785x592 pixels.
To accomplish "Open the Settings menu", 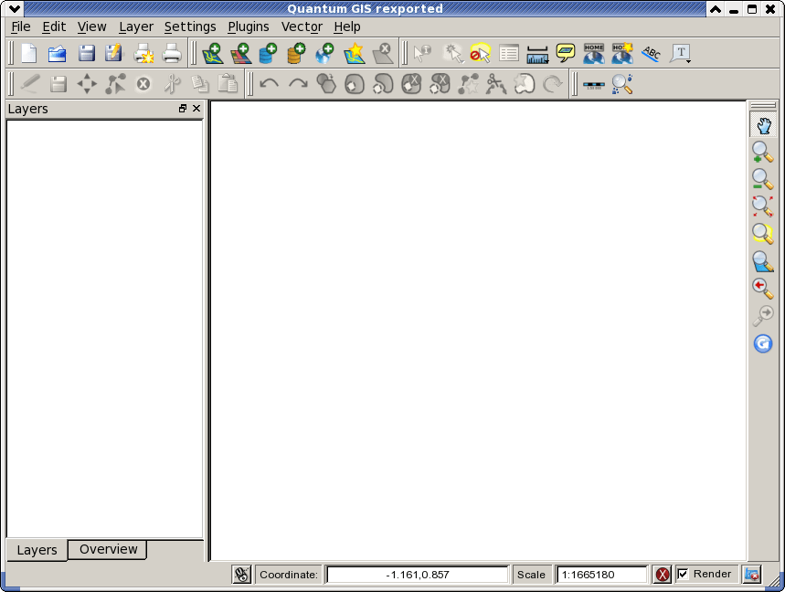I will pos(190,27).
